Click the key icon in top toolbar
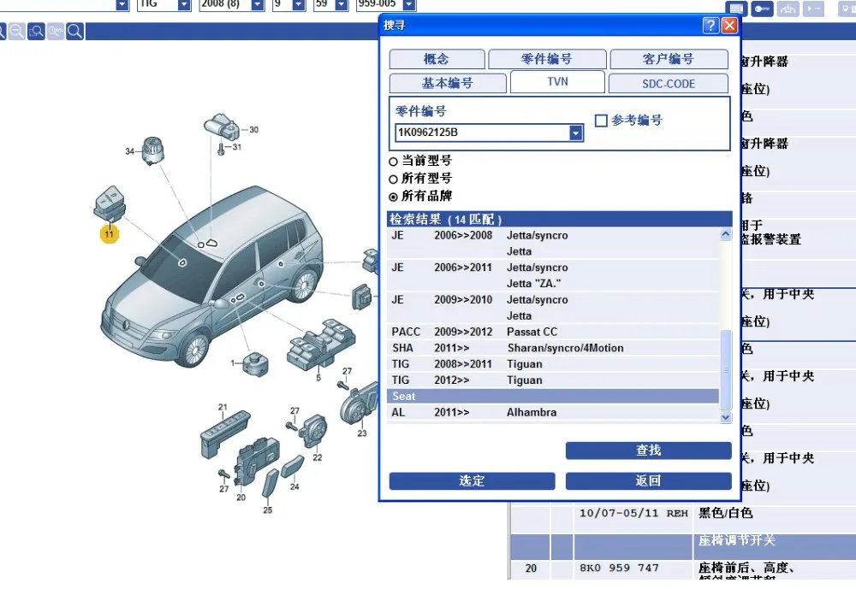This screenshot has width=856, height=589. click(762, 9)
